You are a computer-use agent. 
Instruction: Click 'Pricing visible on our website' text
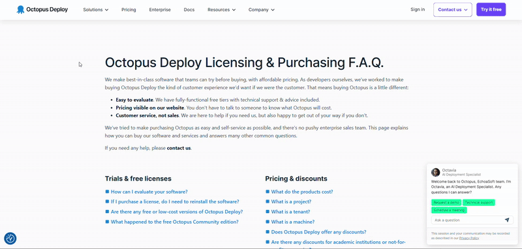click(x=150, y=108)
